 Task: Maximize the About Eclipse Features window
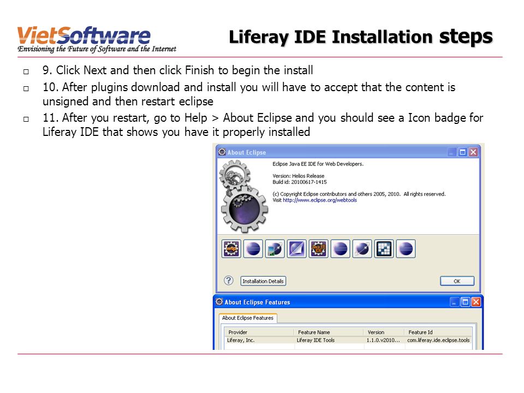(465, 302)
